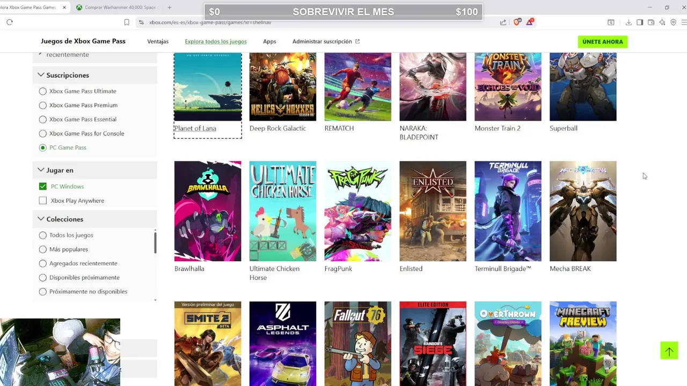Image resolution: width=687 pixels, height=386 pixels.
Task: Close the Xbox Game Pass Games tab
Action: click(x=64, y=8)
